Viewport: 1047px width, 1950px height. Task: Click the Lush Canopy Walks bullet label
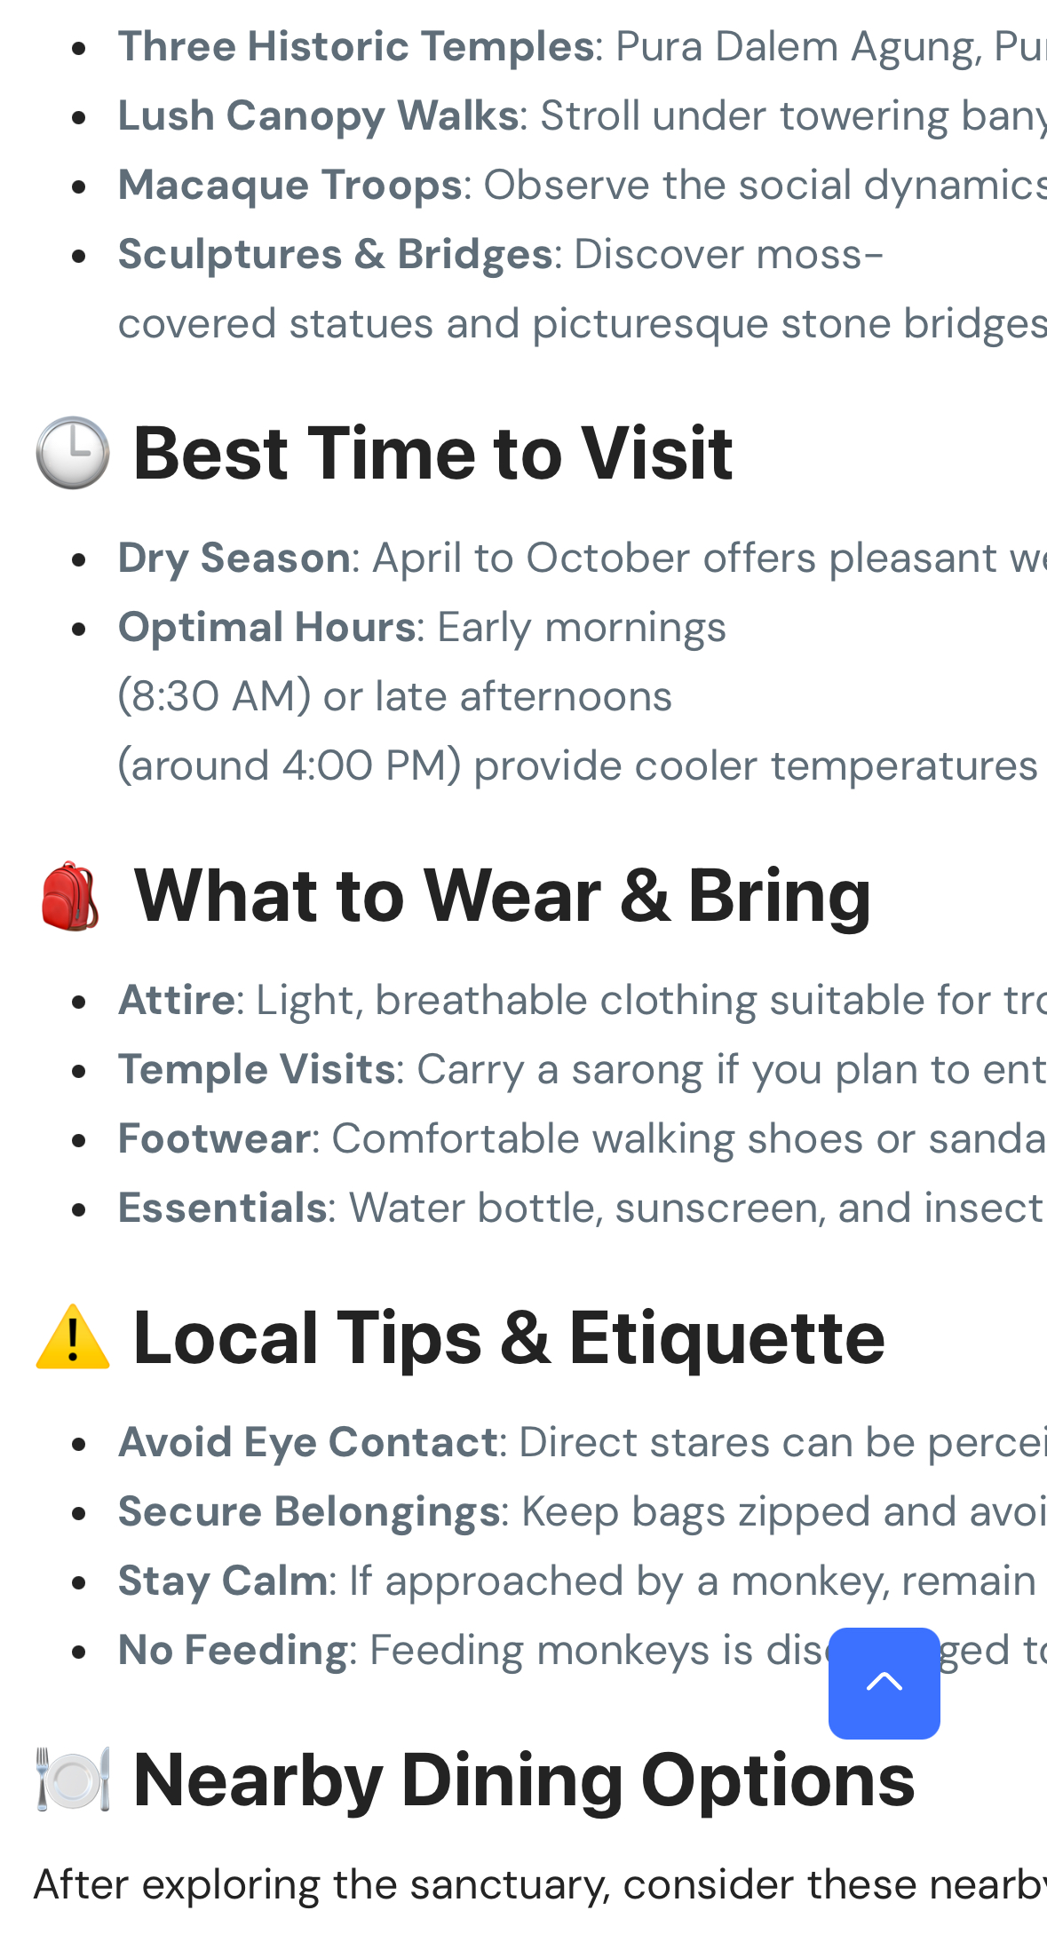[x=318, y=115]
